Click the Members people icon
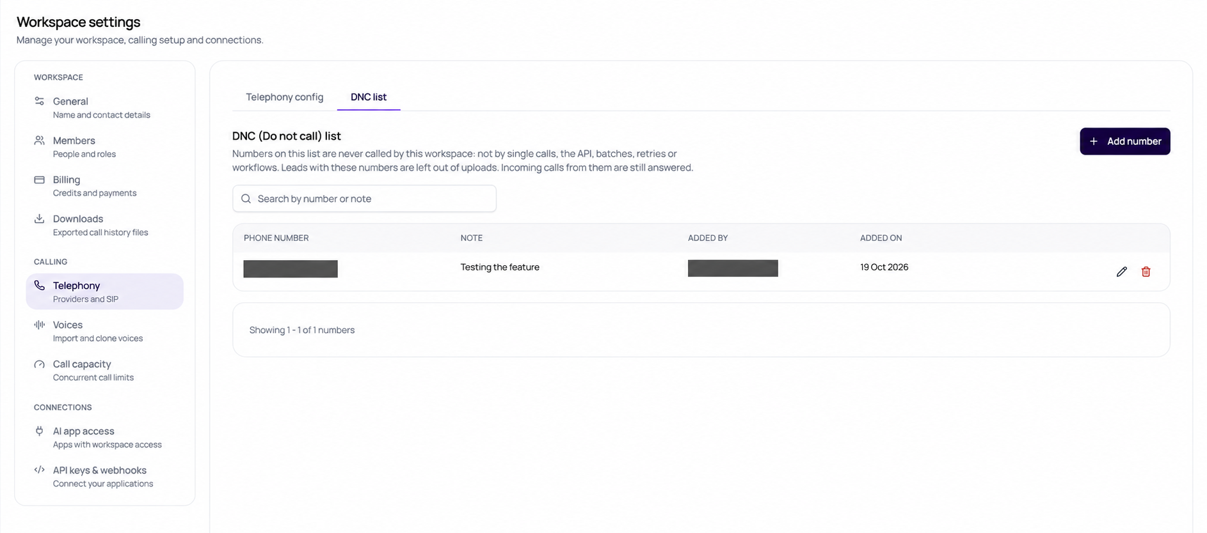1207x533 pixels. click(x=39, y=140)
